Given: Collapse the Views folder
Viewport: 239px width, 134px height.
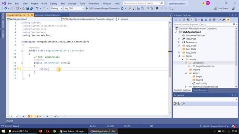Looking at the screenshot, I should (186, 73).
